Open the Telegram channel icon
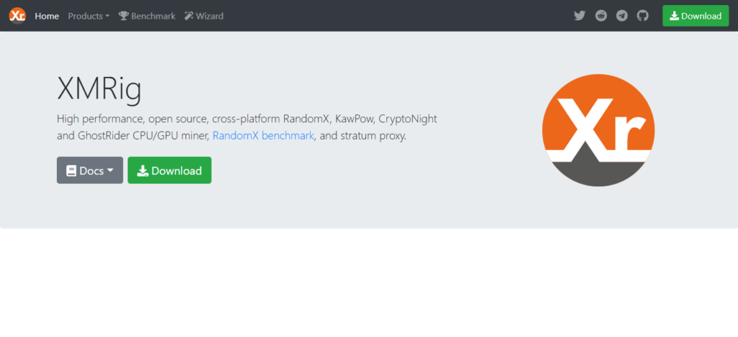738x337 pixels. (x=622, y=16)
